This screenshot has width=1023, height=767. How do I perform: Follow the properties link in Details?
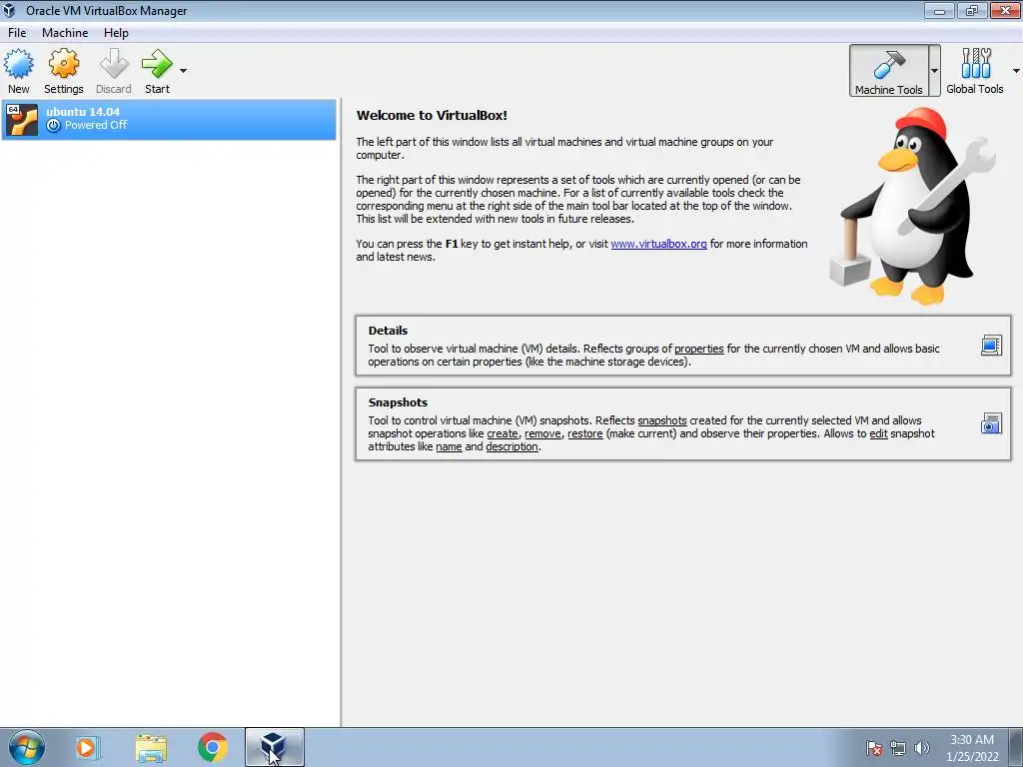click(x=698, y=349)
